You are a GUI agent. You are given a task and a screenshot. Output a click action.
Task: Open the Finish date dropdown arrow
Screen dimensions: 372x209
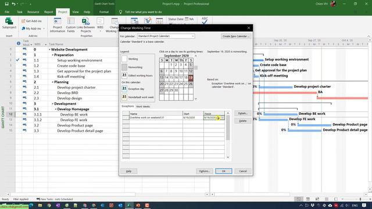click(x=222, y=117)
